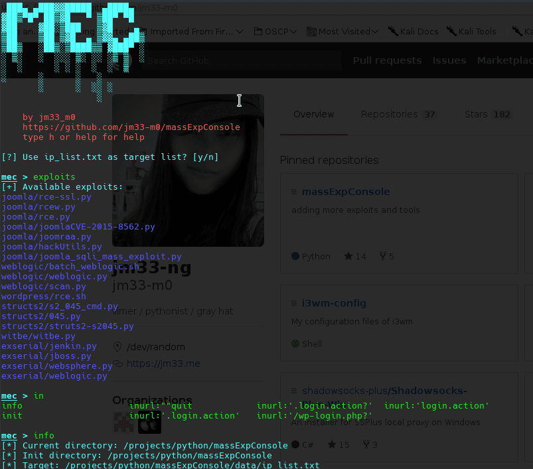This screenshot has width=533, height=469.
Task: Switch to the Stars tab
Action: click(x=488, y=115)
